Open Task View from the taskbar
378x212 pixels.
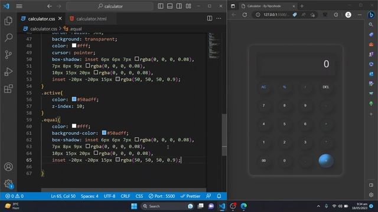201,206
